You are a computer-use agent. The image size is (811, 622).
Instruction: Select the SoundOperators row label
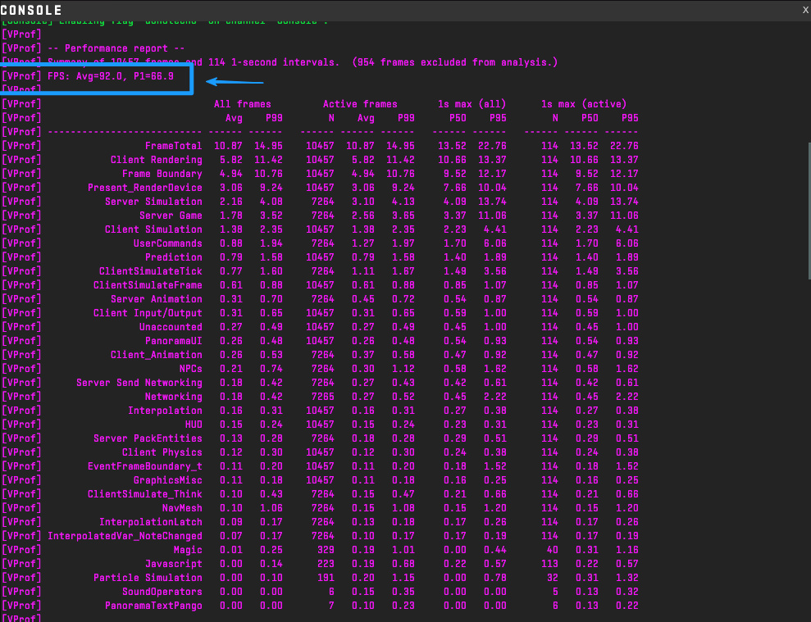coord(162,593)
